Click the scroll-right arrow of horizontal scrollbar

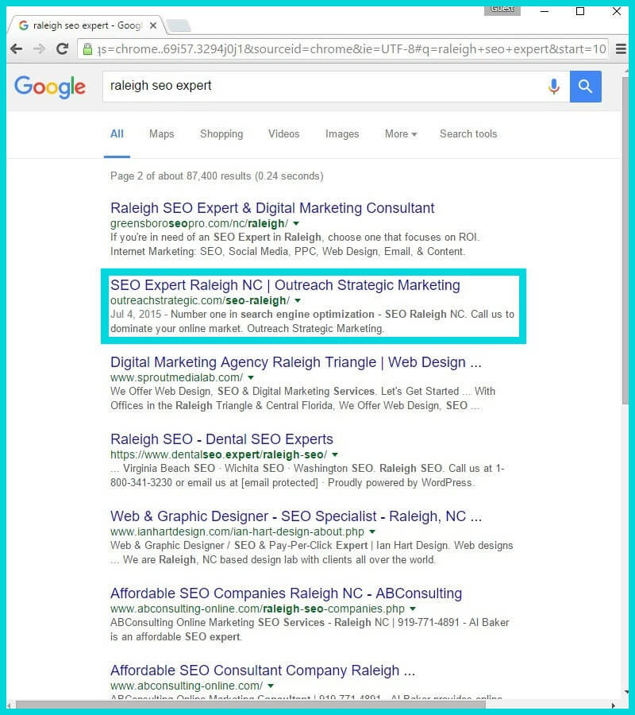(x=614, y=705)
